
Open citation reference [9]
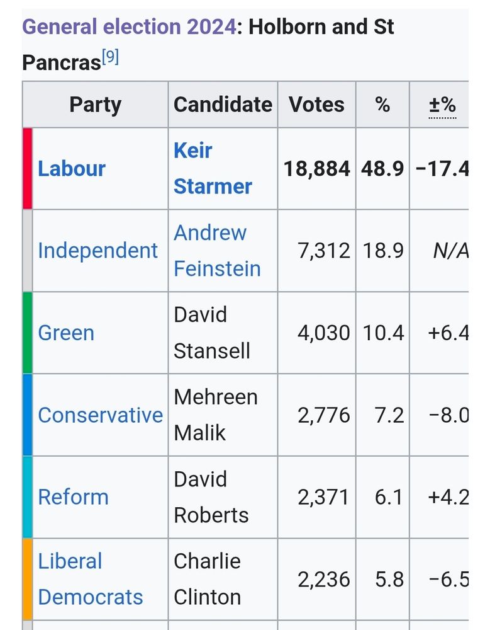[x=110, y=59]
